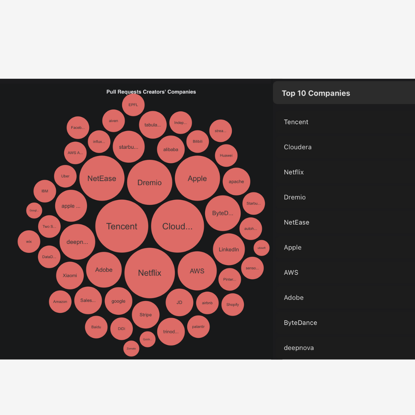Select the Adobe bubble
415x415 pixels.
pyautogui.click(x=104, y=270)
